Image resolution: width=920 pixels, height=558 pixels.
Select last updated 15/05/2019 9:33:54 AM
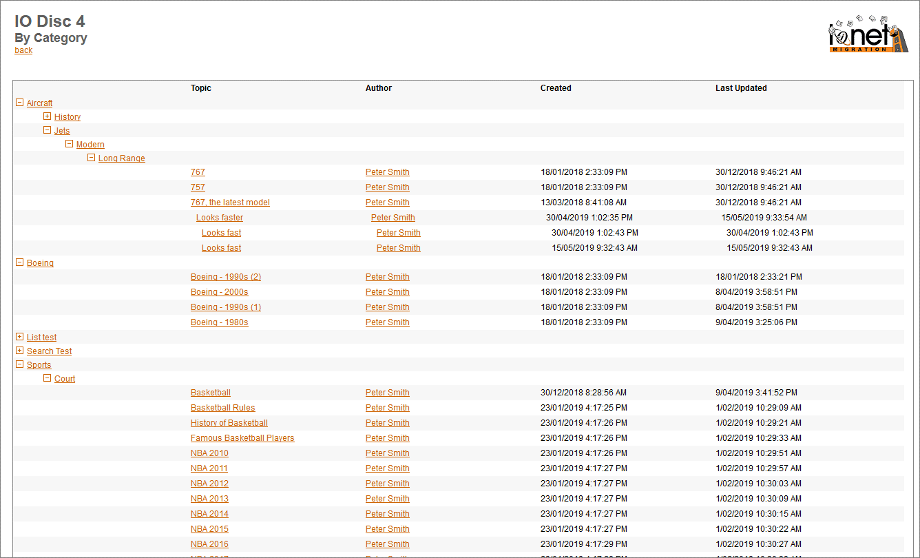(x=764, y=218)
